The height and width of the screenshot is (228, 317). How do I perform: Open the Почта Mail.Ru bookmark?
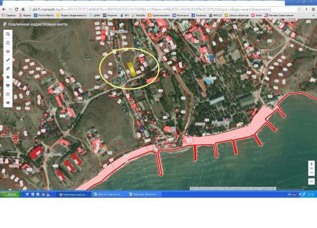(x=44, y=16)
